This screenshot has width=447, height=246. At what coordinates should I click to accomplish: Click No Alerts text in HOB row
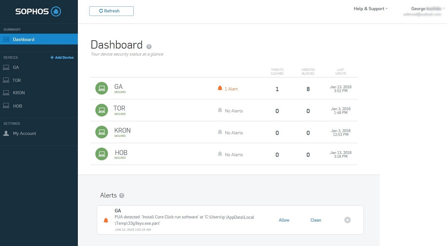pos(234,155)
